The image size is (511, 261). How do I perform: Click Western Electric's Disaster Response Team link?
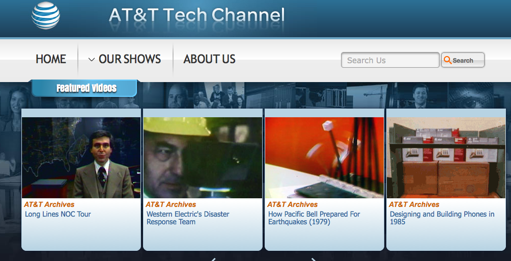(188, 218)
